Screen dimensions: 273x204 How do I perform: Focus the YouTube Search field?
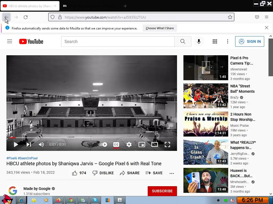(118, 41)
